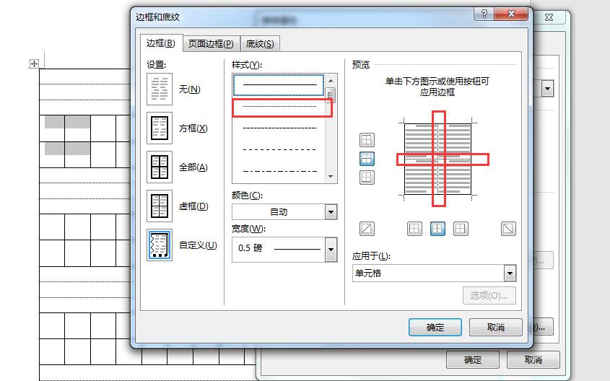Click the disabled 选项(O)... button

pyautogui.click(x=489, y=295)
